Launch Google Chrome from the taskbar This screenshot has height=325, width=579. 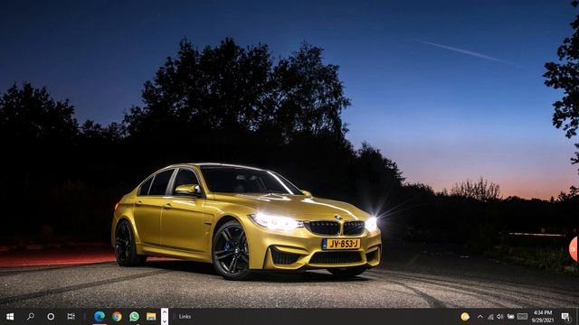tap(117, 317)
